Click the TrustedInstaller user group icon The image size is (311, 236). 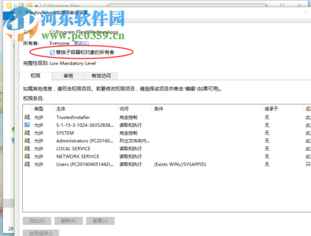pyautogui.click(x=27, y=117)
